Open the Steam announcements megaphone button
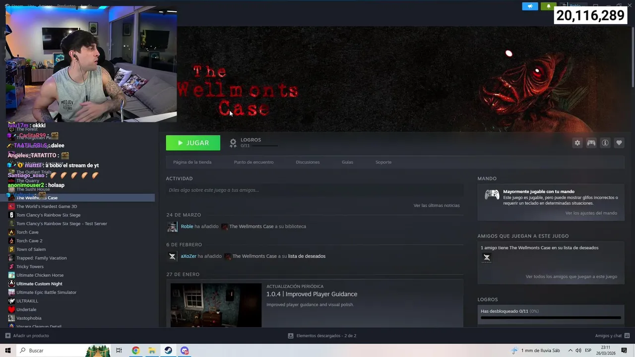Image resolution: width=635 pixels, height=357 pixels. 530,6
